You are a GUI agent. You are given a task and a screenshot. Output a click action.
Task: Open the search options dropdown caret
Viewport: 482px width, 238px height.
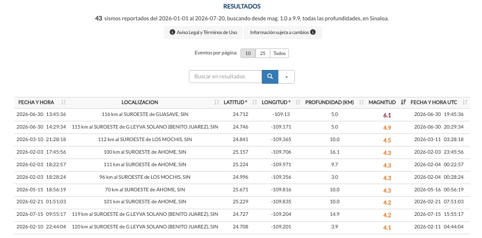pyautogui.click(x=287, y=77)
